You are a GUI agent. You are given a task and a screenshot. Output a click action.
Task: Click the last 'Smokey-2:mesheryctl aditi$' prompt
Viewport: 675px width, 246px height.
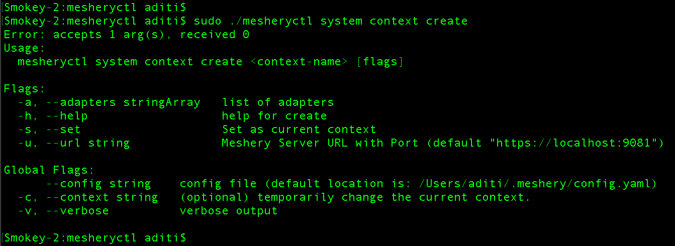click(x=94, y=237)
